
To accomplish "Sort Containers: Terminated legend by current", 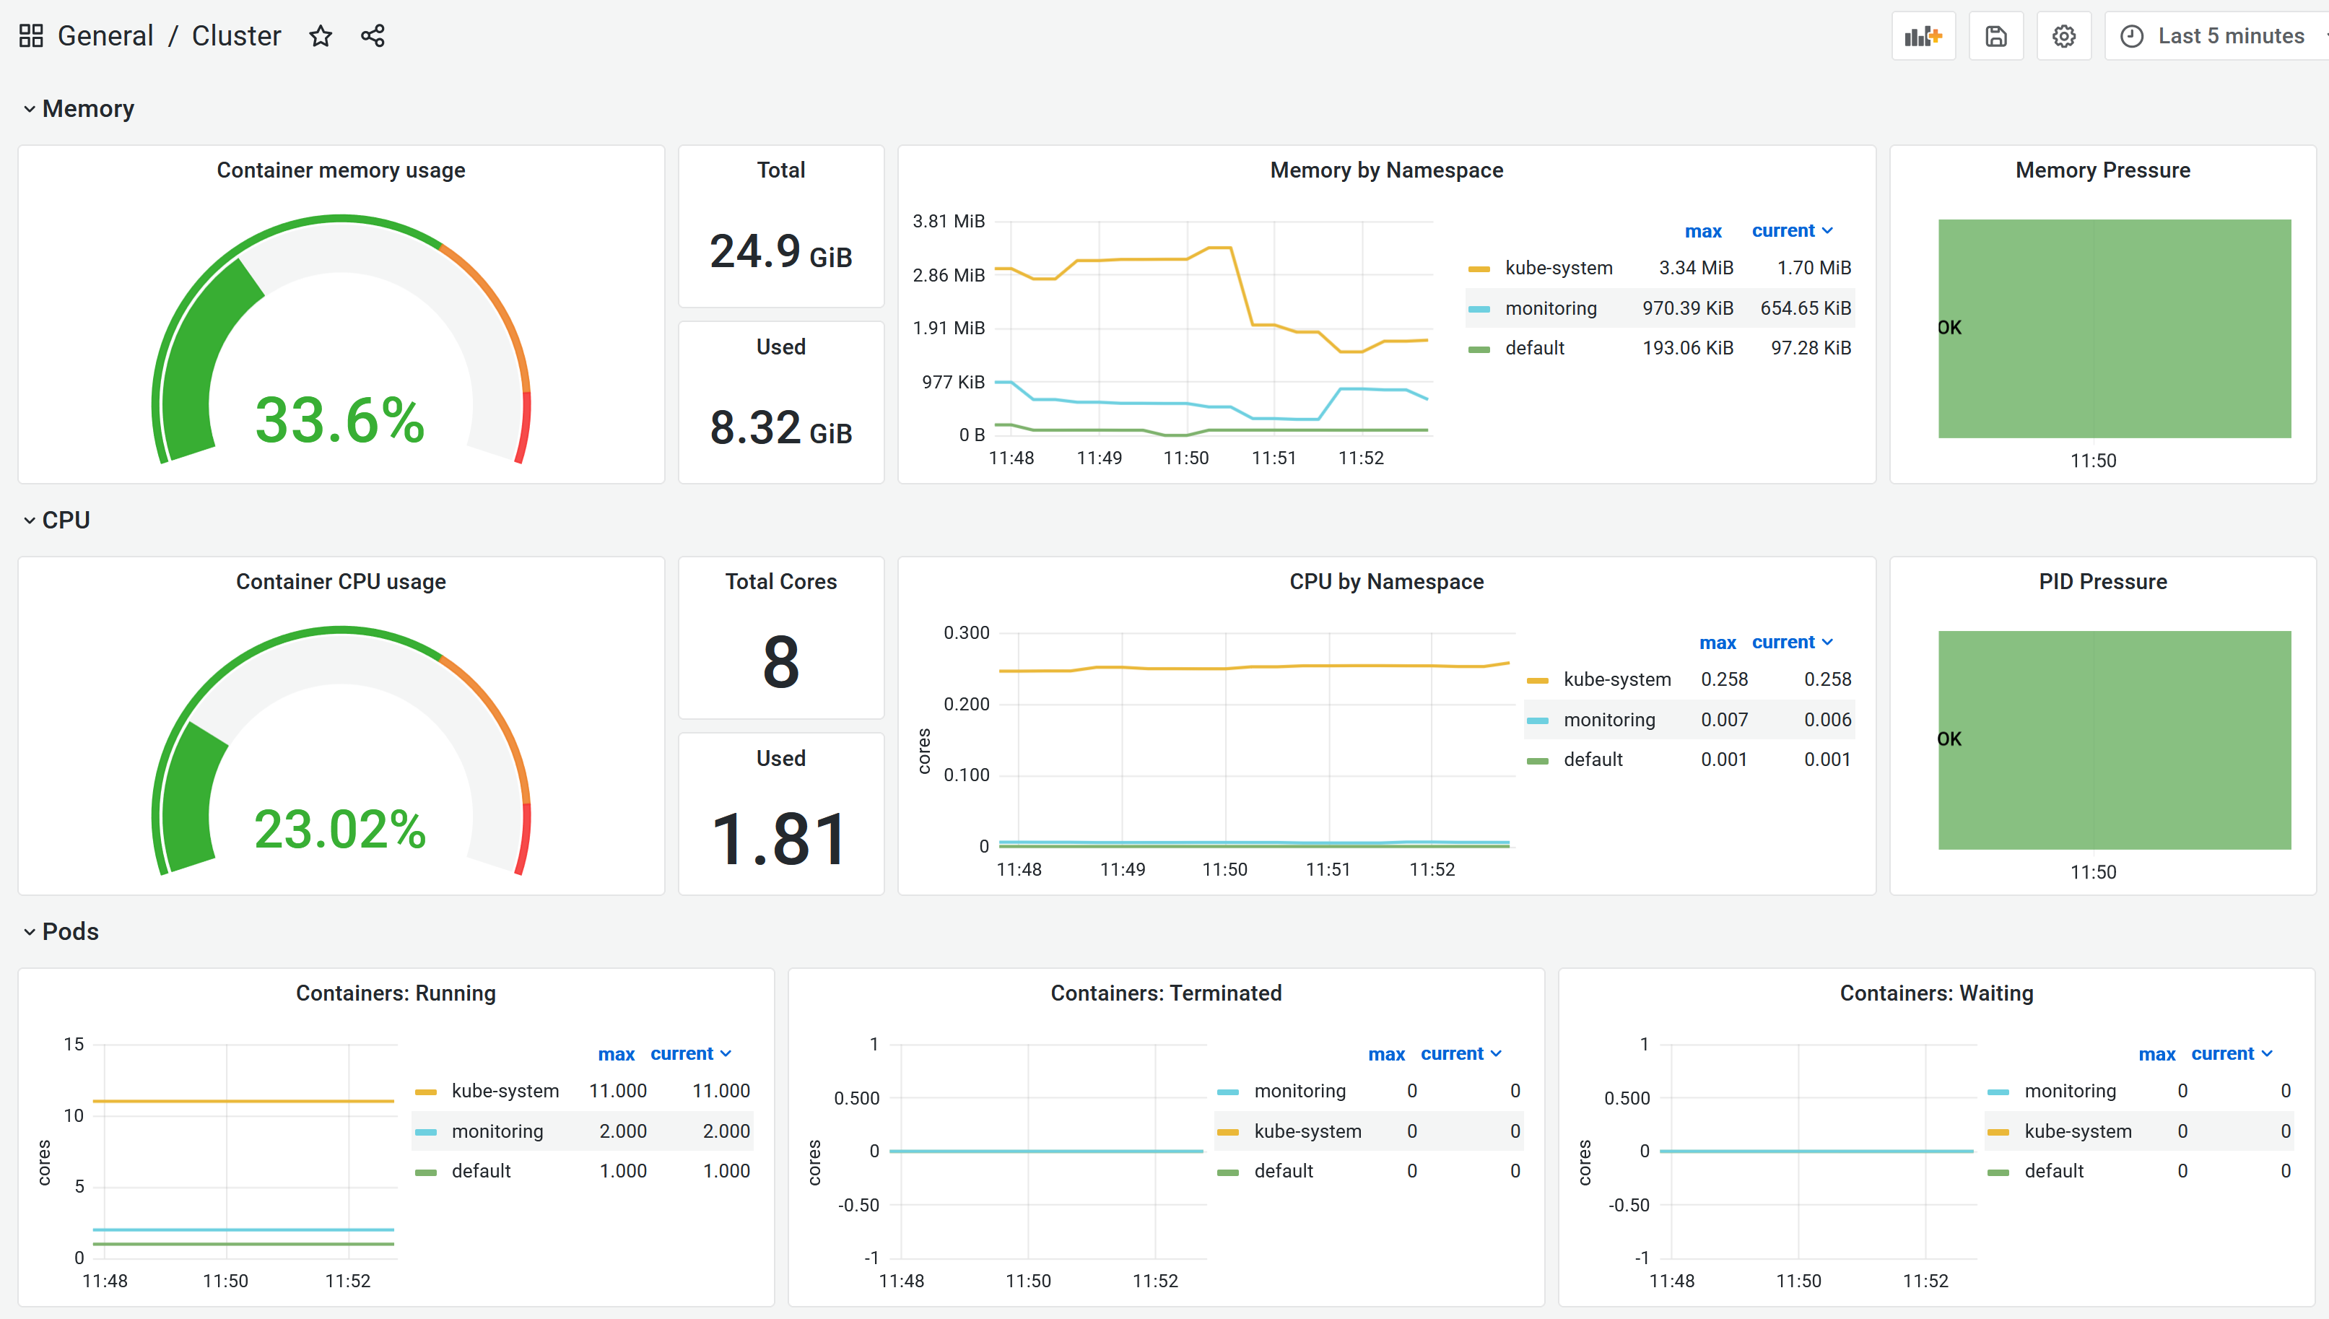I will [1460, 1053].
